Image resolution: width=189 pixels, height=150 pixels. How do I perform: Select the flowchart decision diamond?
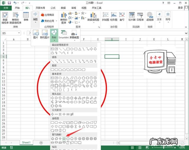tap(60, 123)
